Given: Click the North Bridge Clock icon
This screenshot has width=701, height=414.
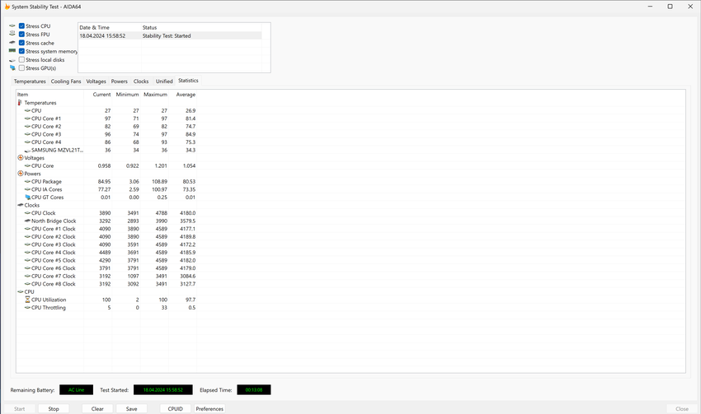Looking at the screenshot, I should (27, 221).
